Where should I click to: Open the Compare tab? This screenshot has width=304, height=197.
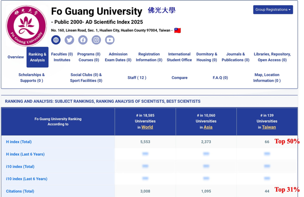179,78
